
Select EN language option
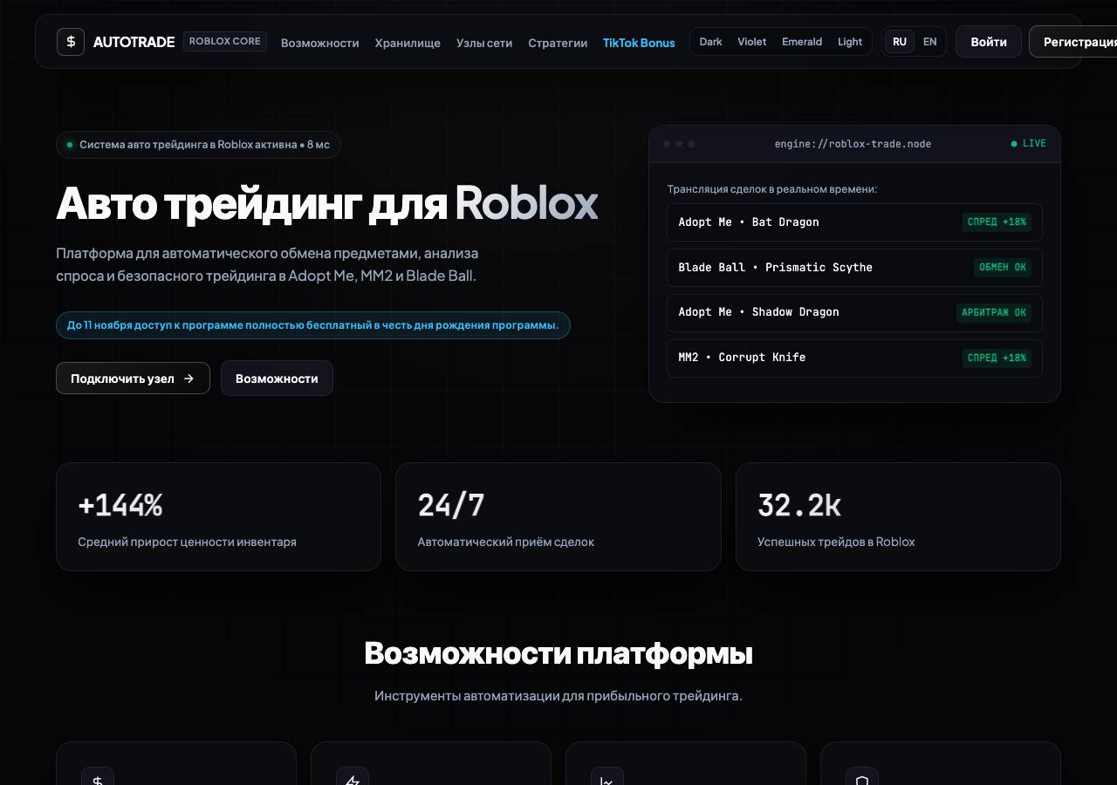(929, 42)
